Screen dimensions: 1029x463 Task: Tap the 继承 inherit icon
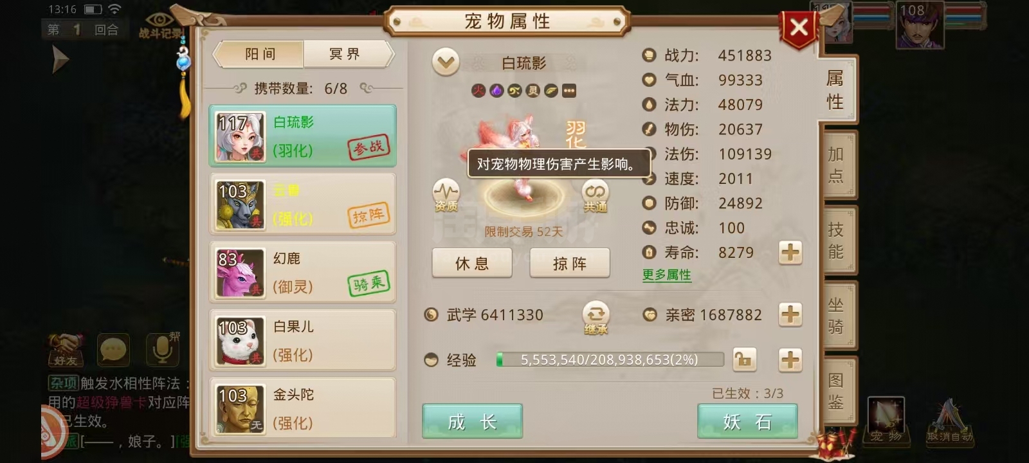[596, 318]
